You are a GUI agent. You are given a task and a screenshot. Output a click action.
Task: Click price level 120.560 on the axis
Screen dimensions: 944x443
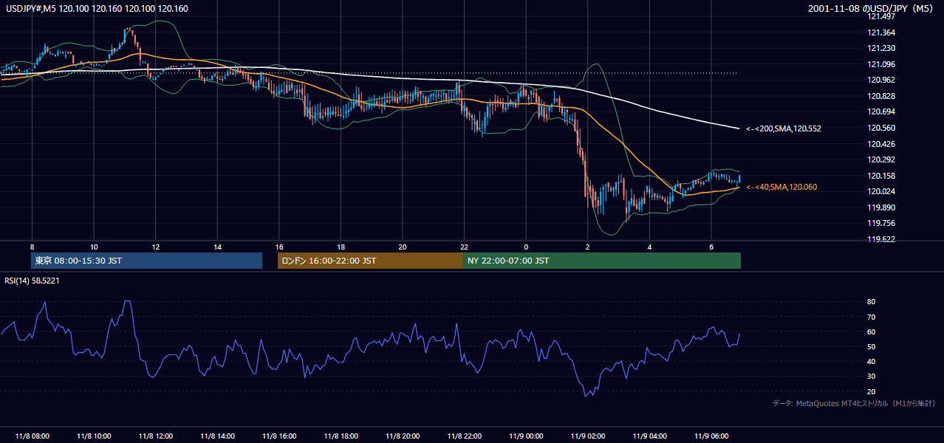click(x=880, y=128)
